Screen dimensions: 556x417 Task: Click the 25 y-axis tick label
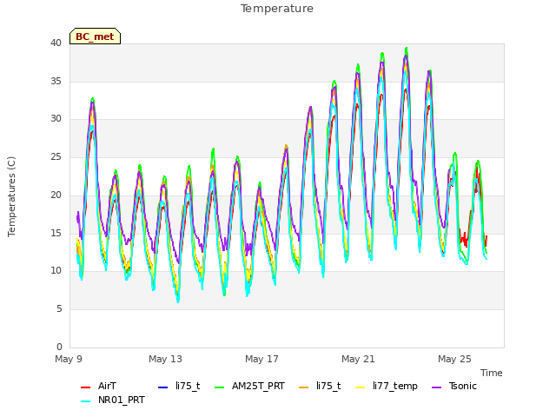click(56, 156)
